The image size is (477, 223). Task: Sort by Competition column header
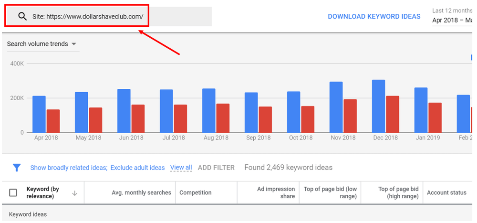tap(195, 192)
